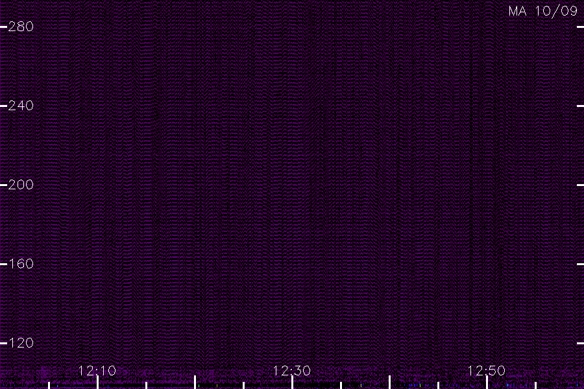Image resolution: width=584 pixels, height=389 pixels.
Task: Click the 160 axis label
Action: click(x=21, y=264)
